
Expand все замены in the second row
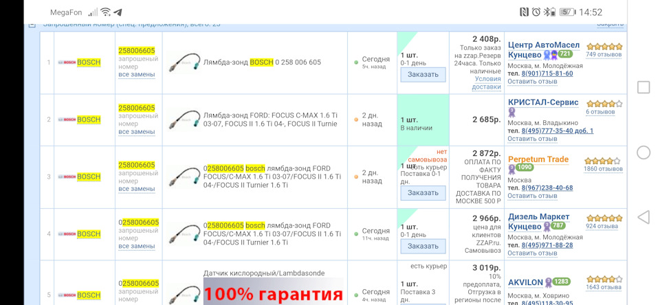click(137, 132)
